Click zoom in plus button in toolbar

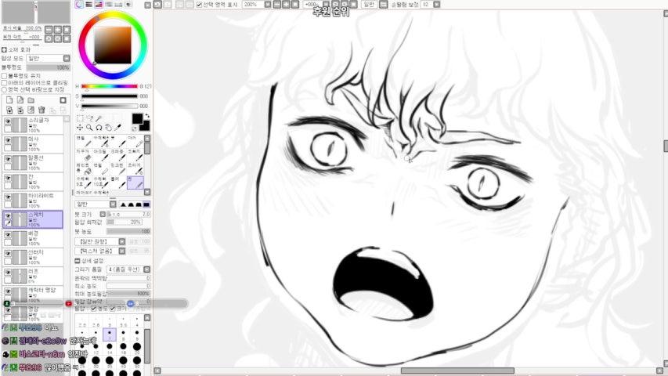pos(285,4)
